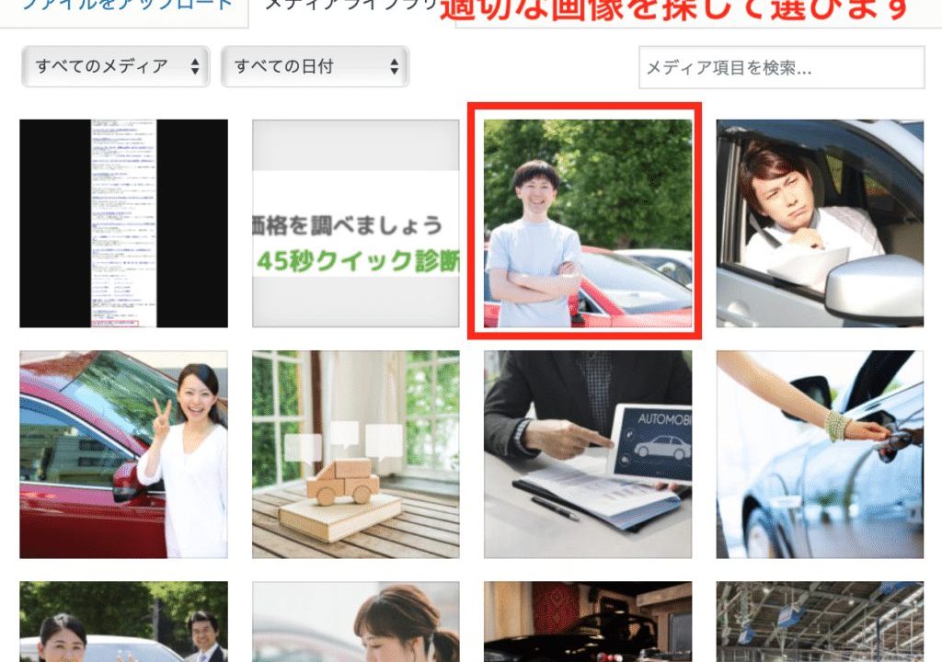Select the industrial warehouse ceiling image
Viewport: 942px width, 662px height.
pos(817,625)
